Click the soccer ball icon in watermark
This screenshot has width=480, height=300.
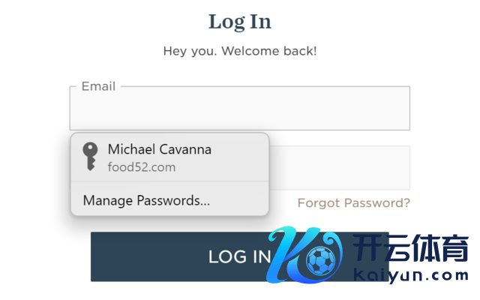click(320, 260)
